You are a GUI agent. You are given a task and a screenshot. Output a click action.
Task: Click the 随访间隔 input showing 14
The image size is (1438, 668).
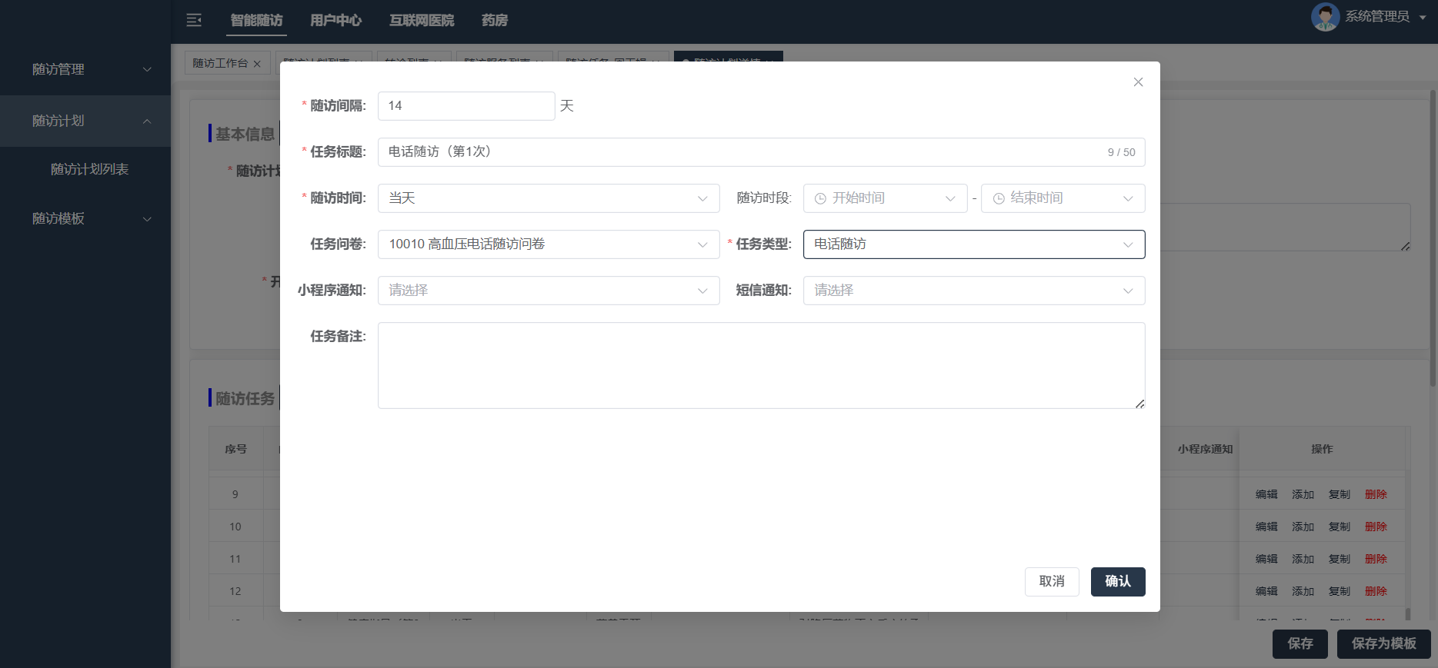[x=466, y=106]
